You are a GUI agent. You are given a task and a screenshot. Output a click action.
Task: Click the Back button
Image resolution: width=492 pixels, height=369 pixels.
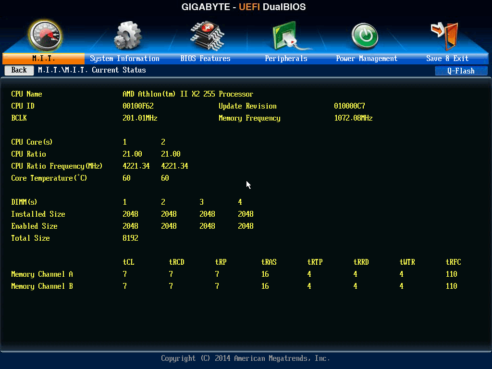click(19, 70)
